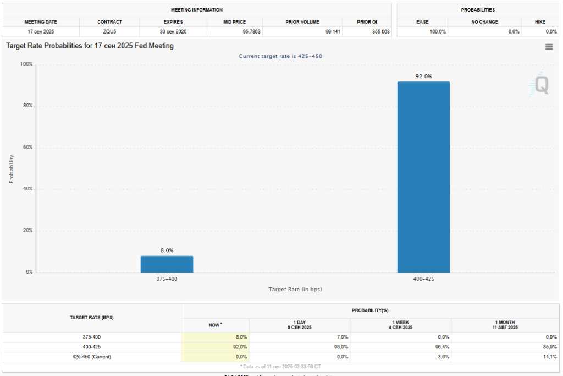Click the QuikStrike Q logo watermark
This screenshot has width=563, height=376.
pos(541,85)
